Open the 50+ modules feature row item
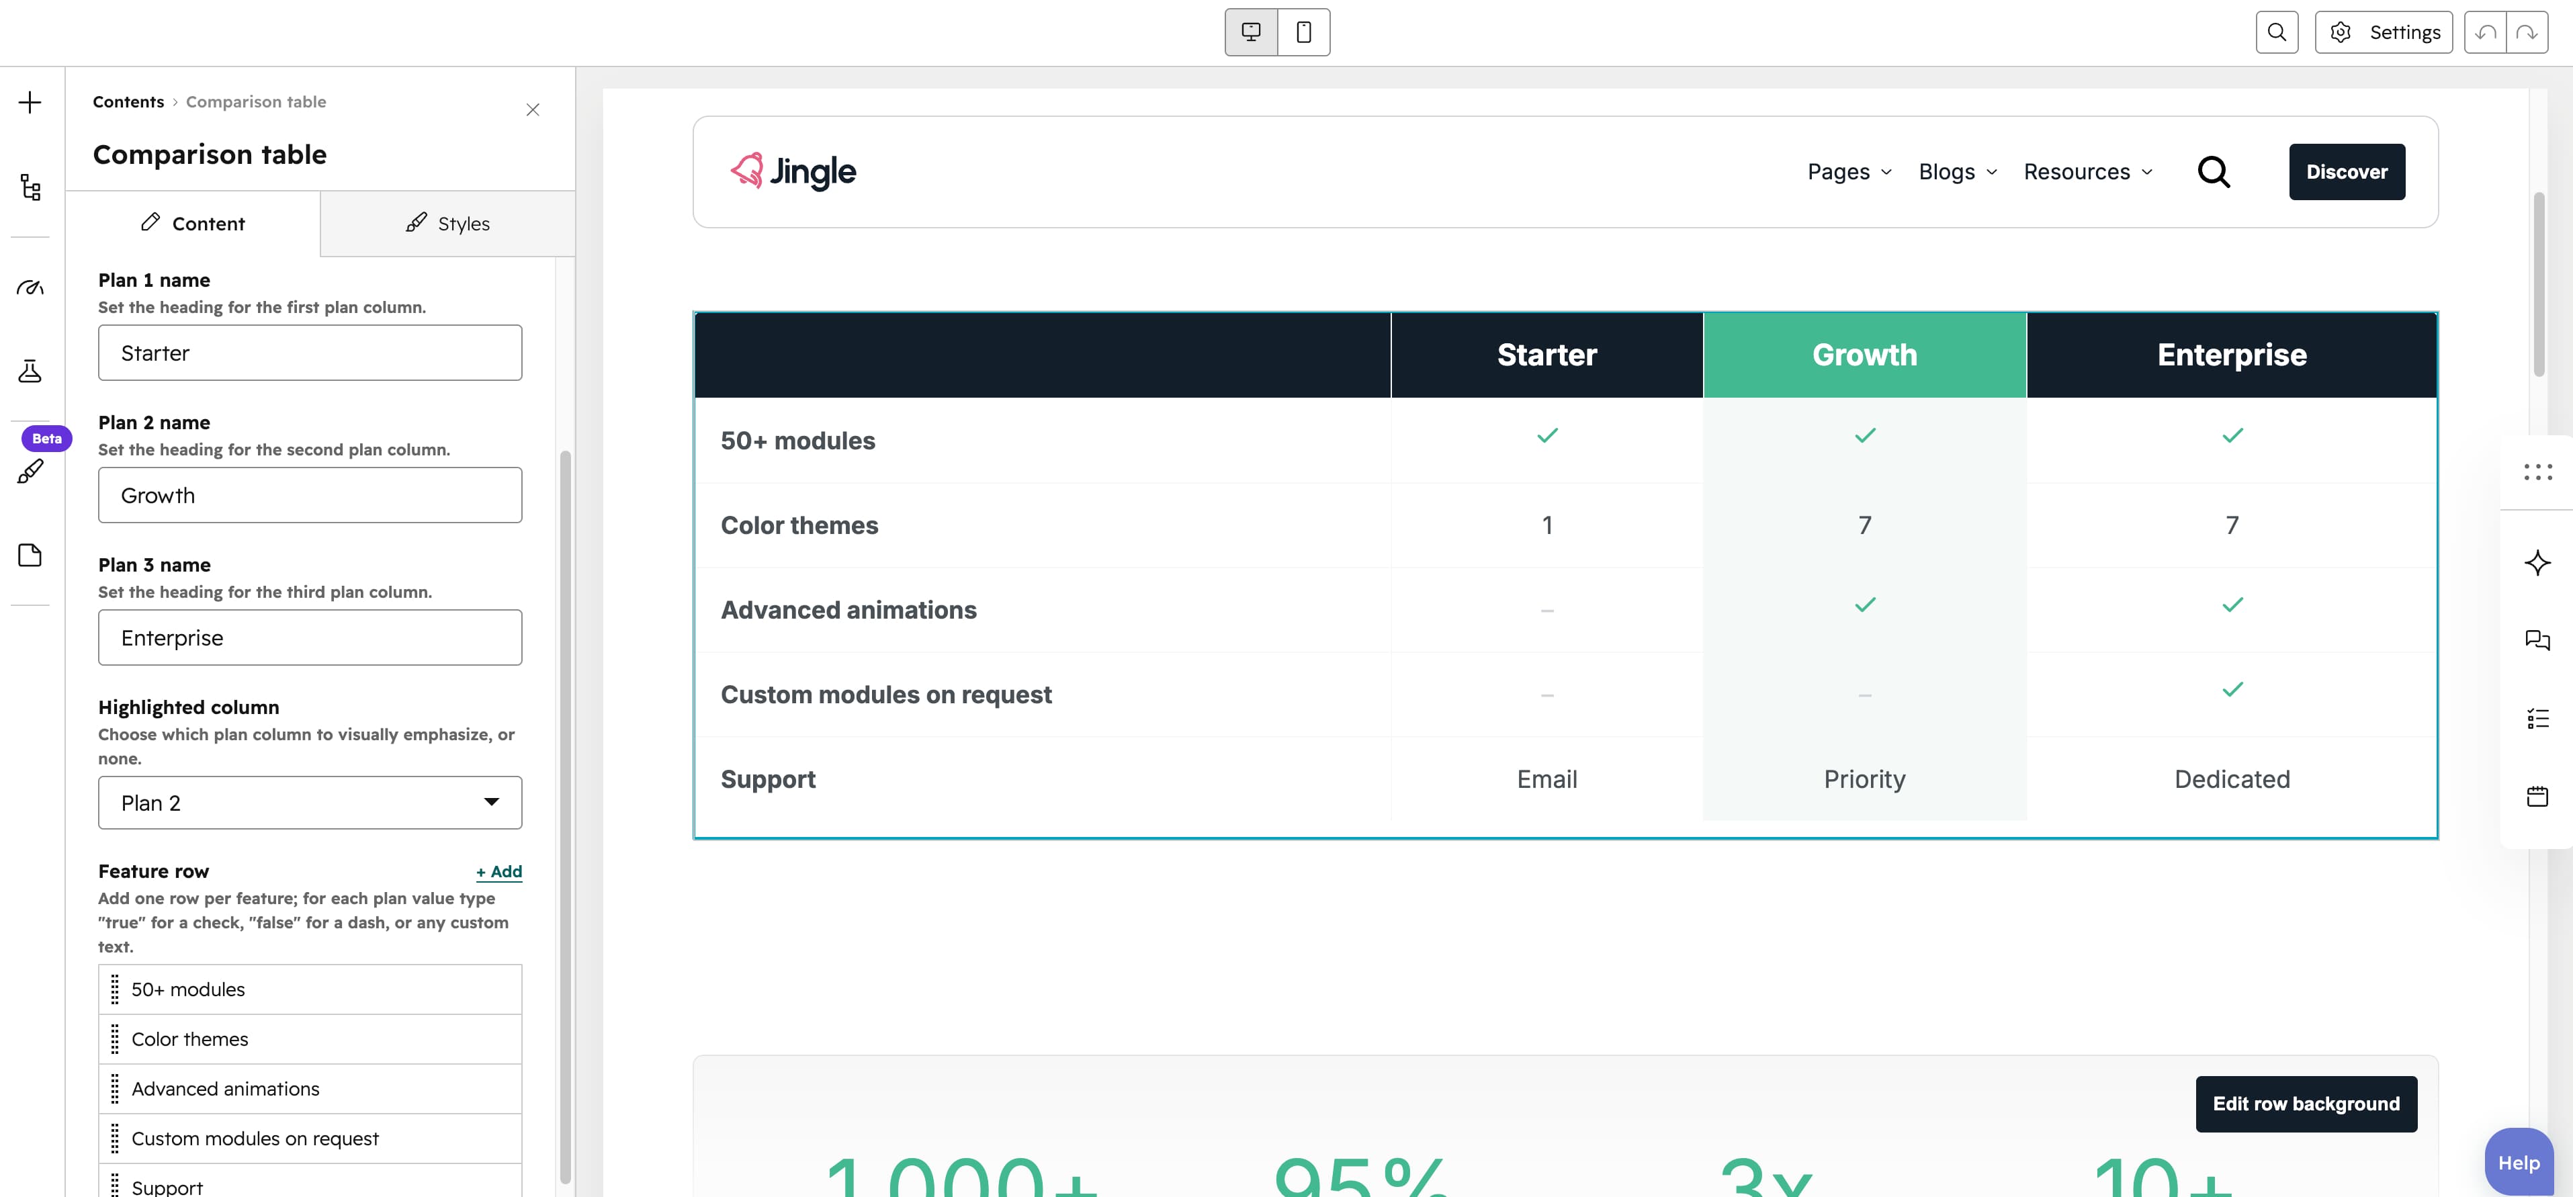2573x1197 pixels. (x=310, y=989)
